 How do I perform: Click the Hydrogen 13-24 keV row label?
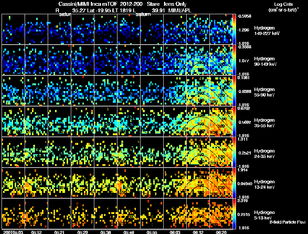coord(264,184)
